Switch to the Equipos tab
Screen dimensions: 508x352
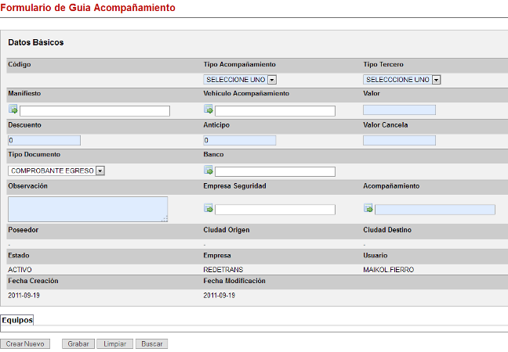(x=17, y=320)
